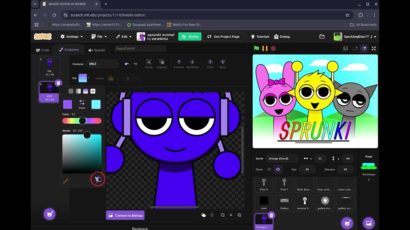The image size is (410, 230).
Task: Click the Color hue slider
Action: (82, 121)
